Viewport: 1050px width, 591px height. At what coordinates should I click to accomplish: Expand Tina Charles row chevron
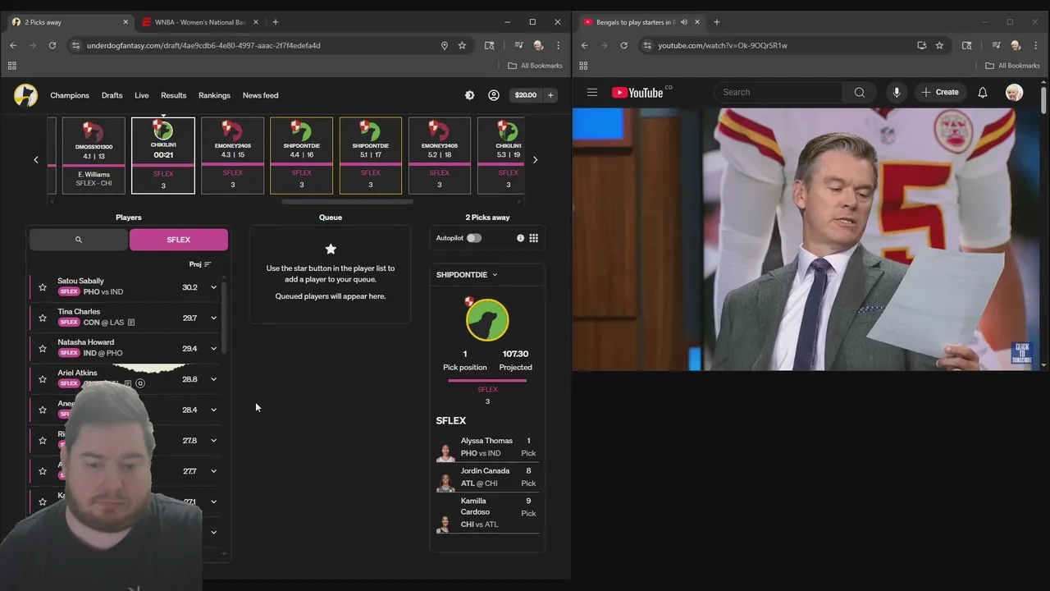[213, 318]
